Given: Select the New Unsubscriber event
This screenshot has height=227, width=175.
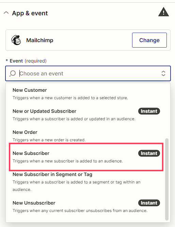Looking at the screenshot, I should [88, 207].
